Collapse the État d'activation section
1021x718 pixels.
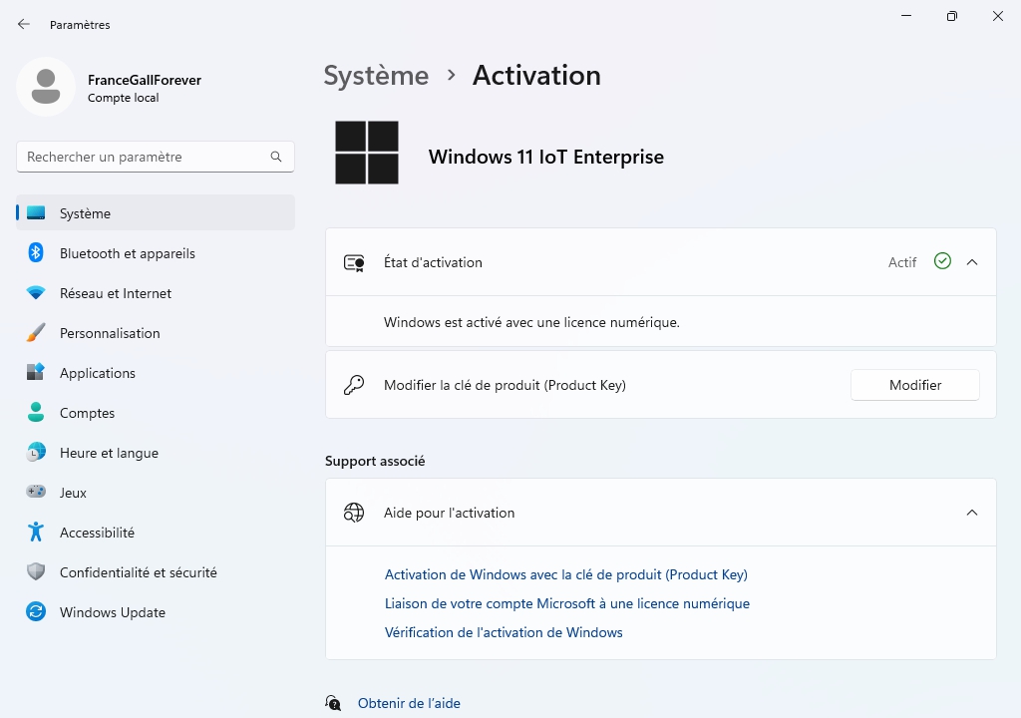click(972, 262)
